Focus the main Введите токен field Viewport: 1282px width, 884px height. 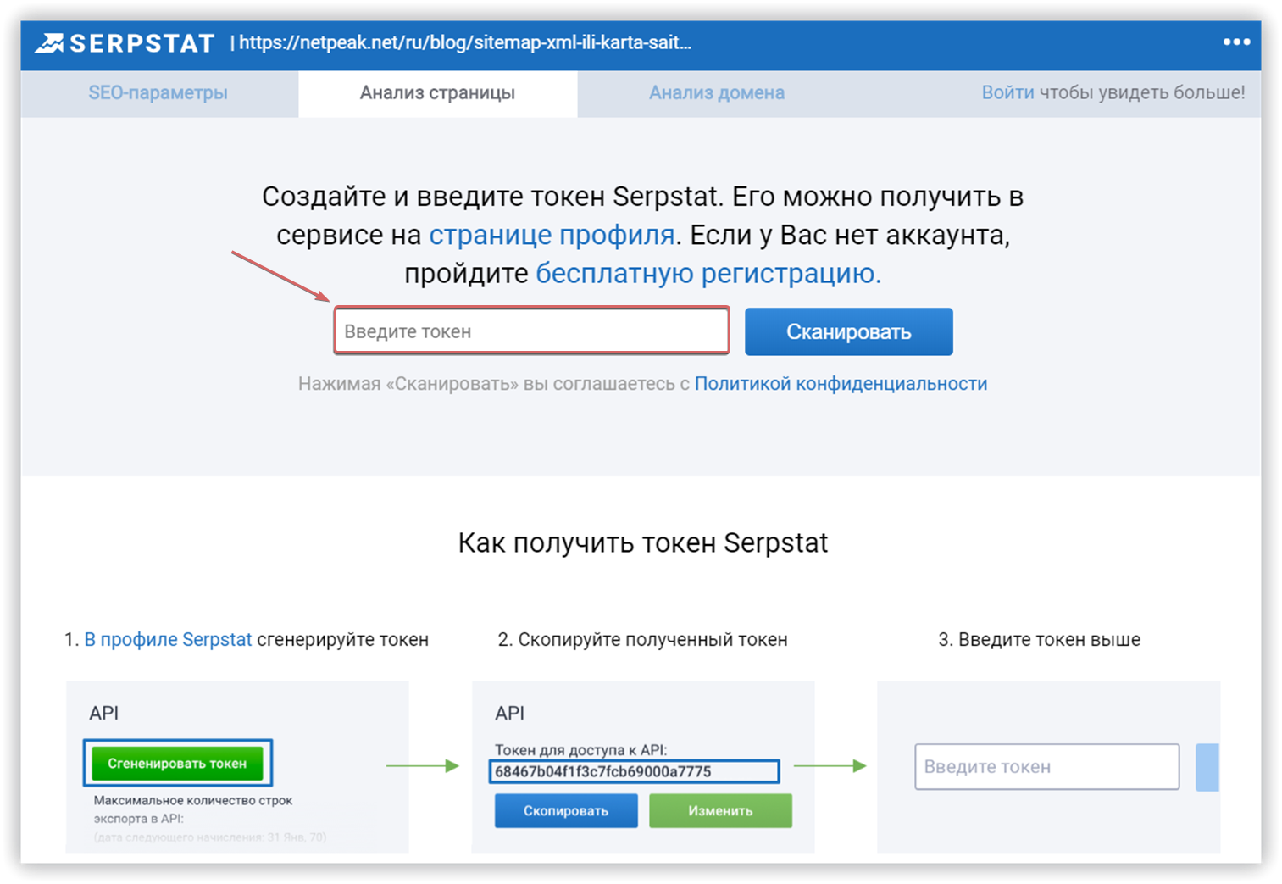pos(532,331)
